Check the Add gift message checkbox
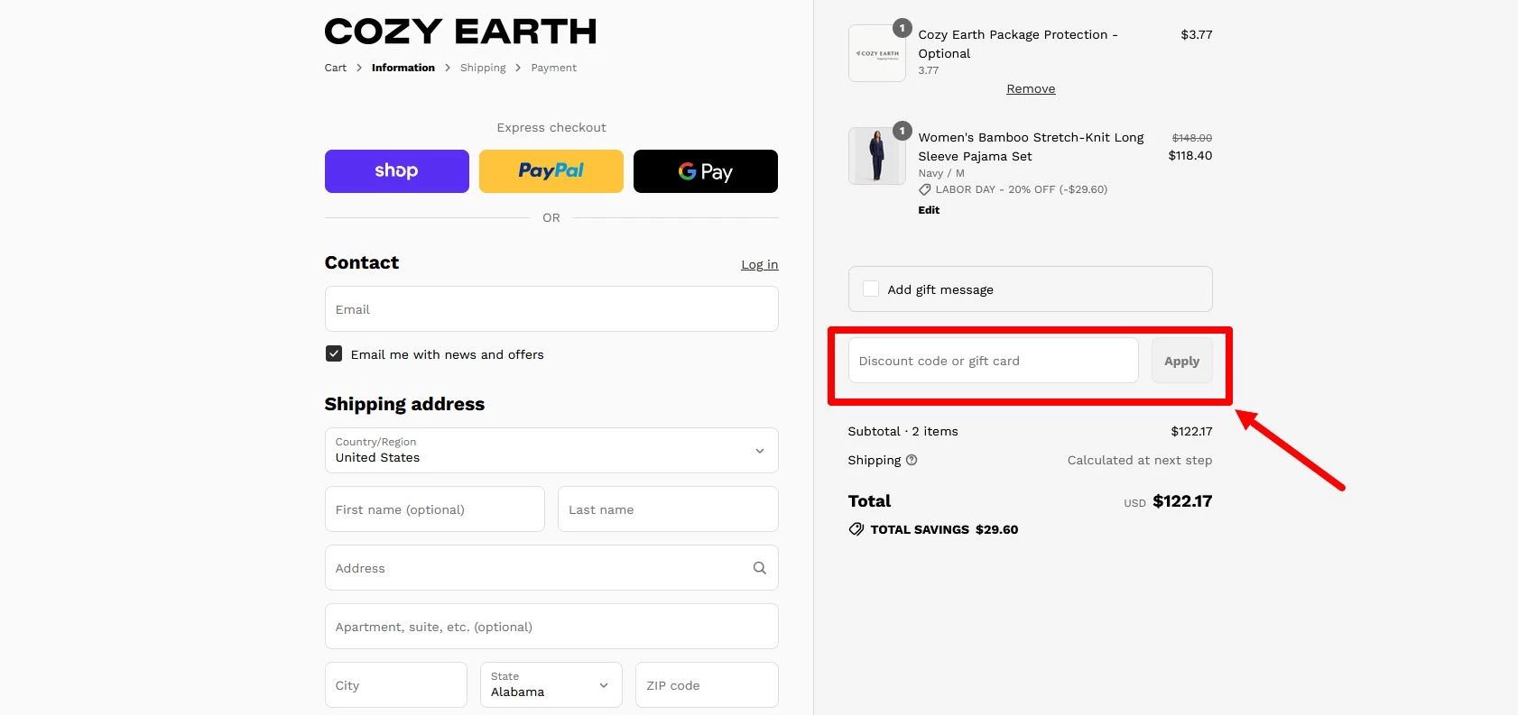Image resolution: width=1518 pixels, height=715 pixels. [x=871, y=289]
